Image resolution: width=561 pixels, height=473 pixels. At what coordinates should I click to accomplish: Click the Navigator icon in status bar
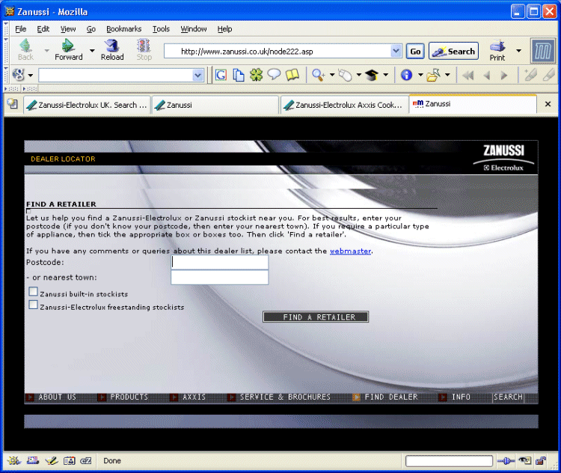point(14,460)
